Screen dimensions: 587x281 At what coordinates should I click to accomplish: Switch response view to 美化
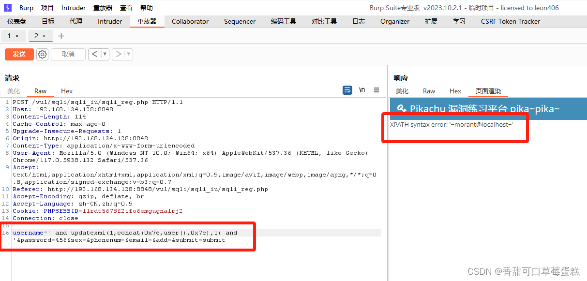coord(402,91)
